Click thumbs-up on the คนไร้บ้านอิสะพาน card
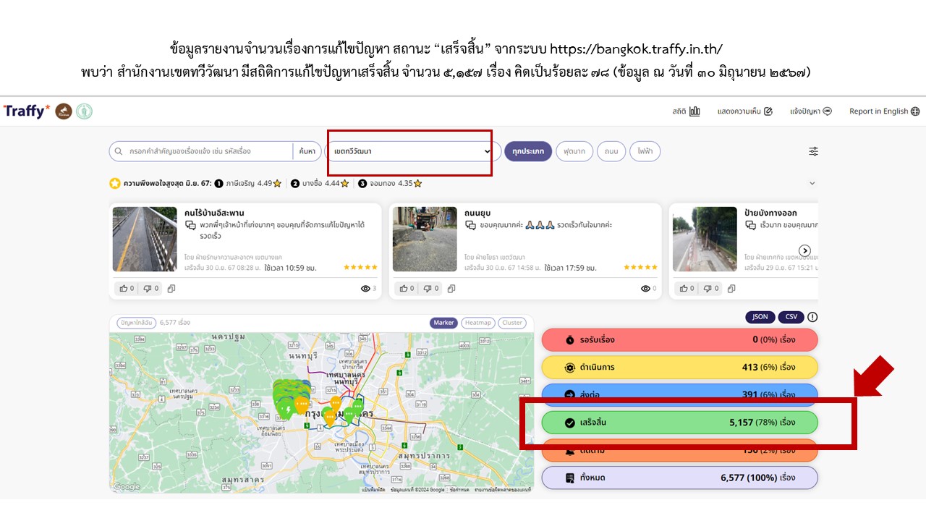The height and width of the screenshot is (521, 926). click(127, 288)
